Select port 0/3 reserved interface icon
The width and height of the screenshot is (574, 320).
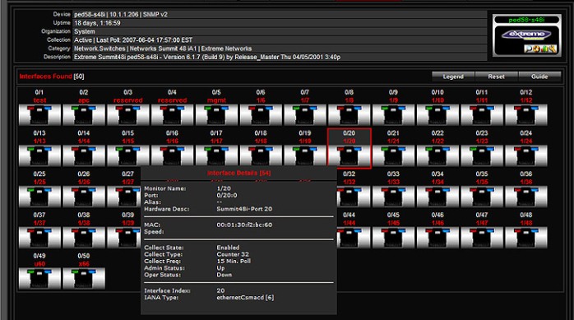pyautogui.click(x=128, y=115)
